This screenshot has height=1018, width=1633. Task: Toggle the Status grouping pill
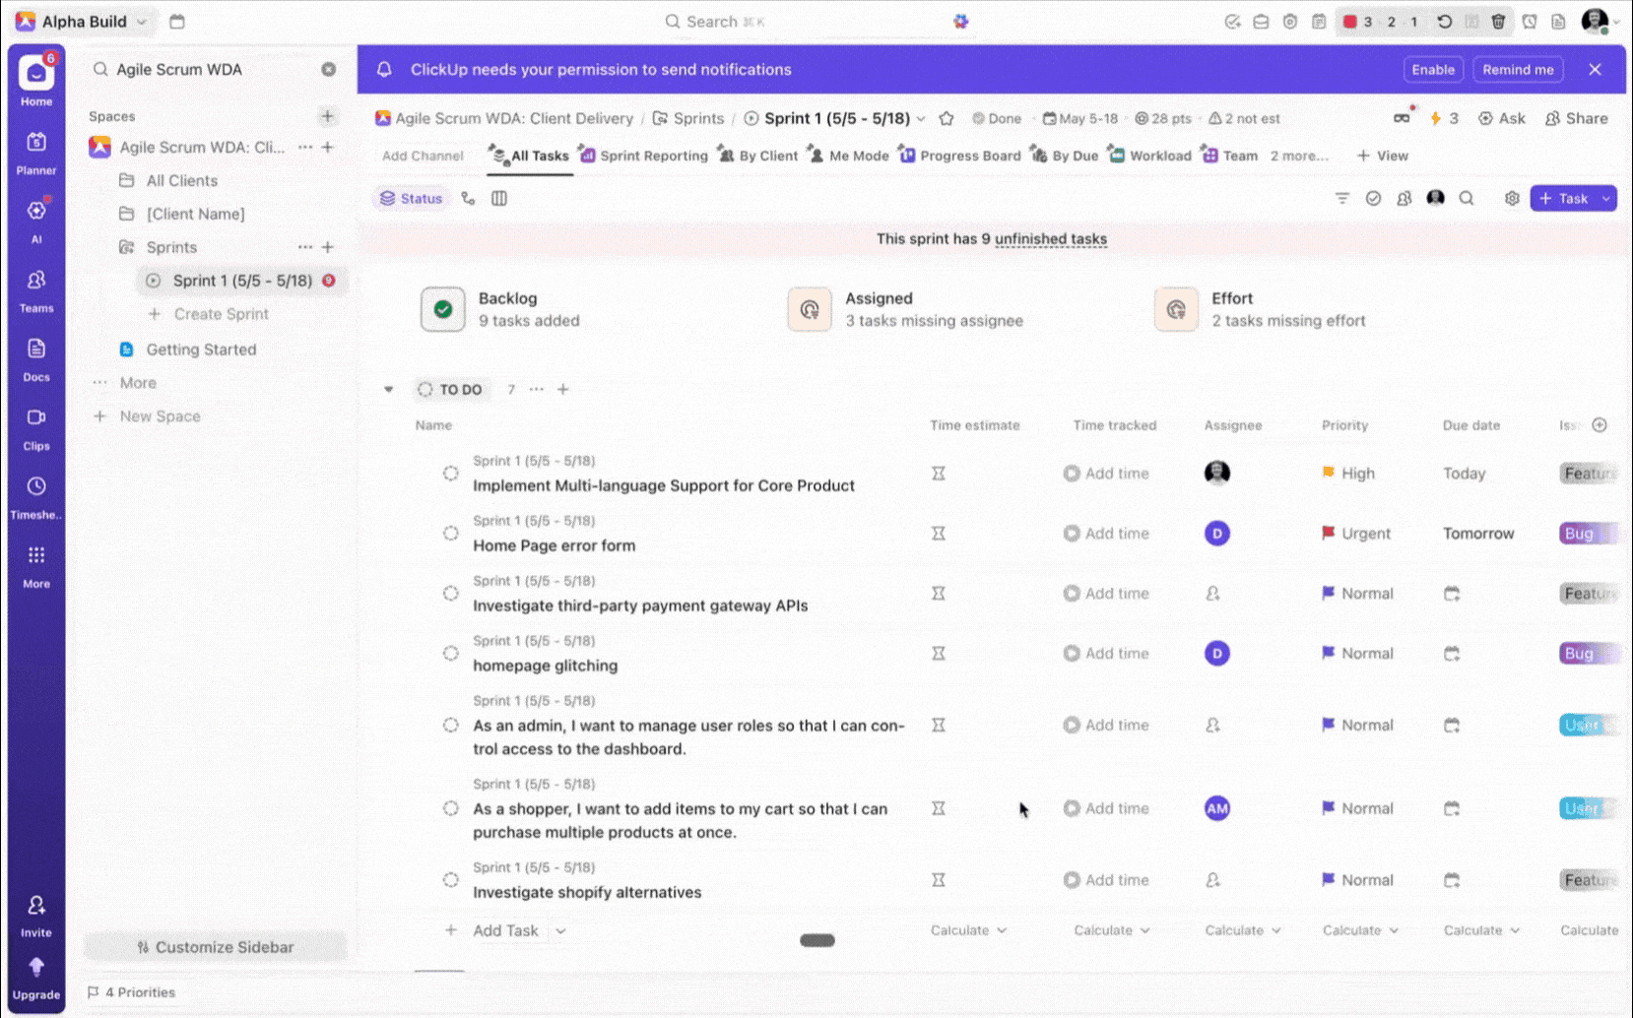pos(411,198)
